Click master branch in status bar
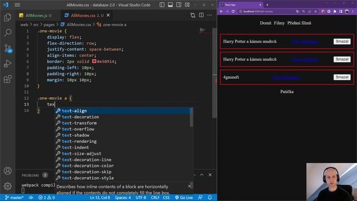357x201 pixels. [15, 198]
